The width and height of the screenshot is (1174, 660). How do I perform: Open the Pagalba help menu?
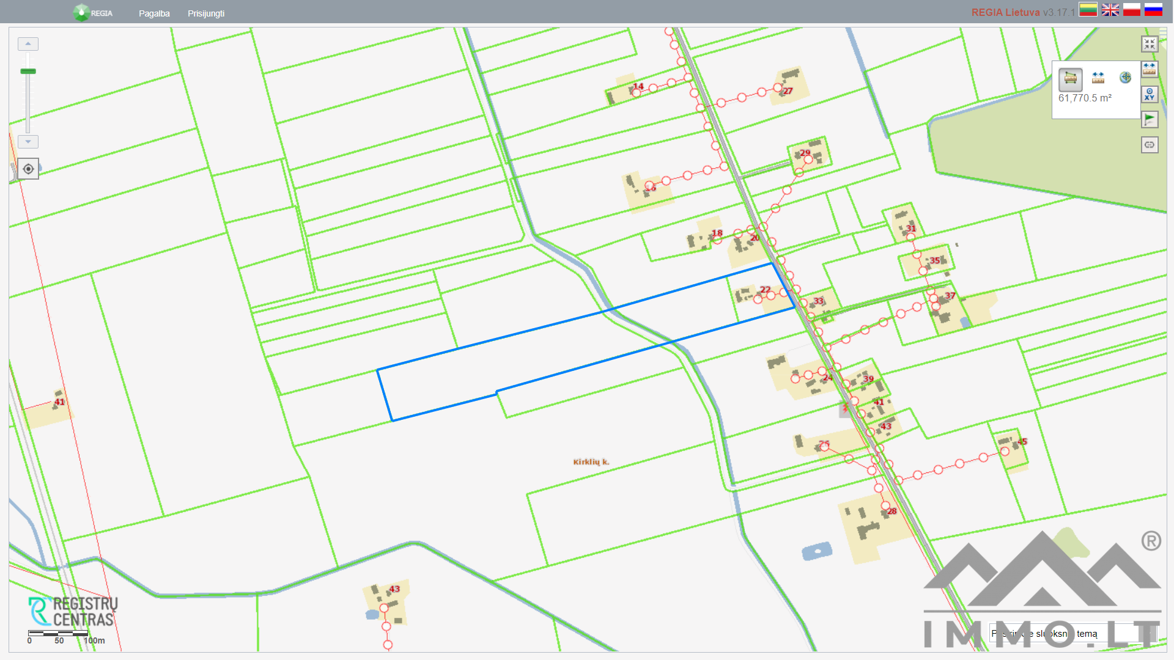pyautogui.click(x=154, y=13)
